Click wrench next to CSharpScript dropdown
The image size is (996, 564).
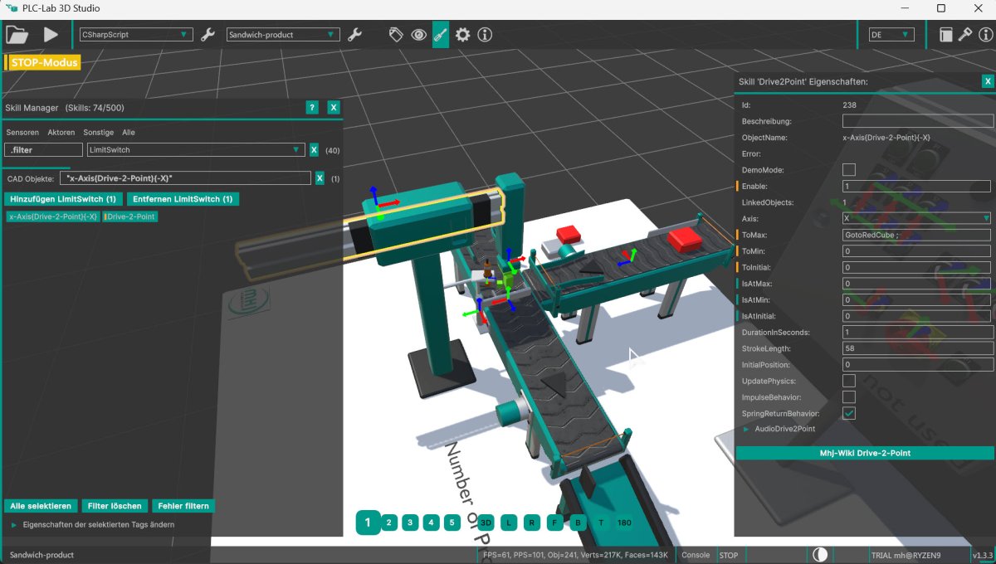point(208,35)
